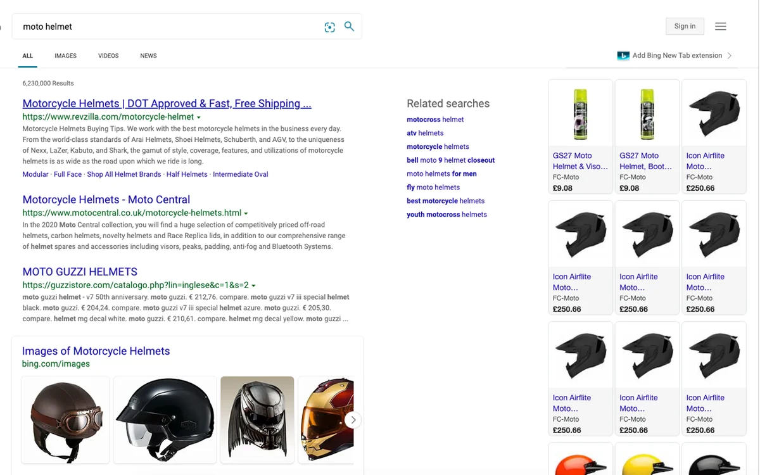Open the MOTO GUZZI HELMETS result
Screen dimensions: 760x475
point(80,272)
